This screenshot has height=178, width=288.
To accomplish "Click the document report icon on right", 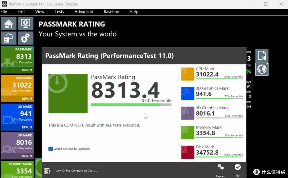I will click(x=262, y=56).
